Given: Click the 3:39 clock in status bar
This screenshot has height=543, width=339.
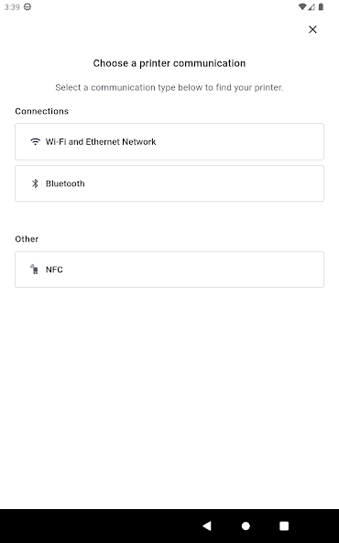Looking at the screenshot, I should click(x=12, y=7).
